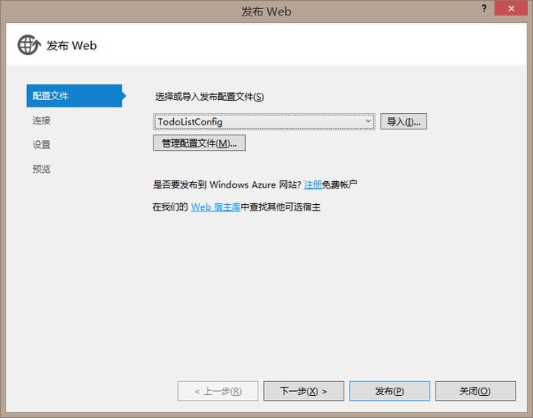This screenshot has width=533, height=418.
Task: Click the 发布(P) button
Action: (389, 391)
